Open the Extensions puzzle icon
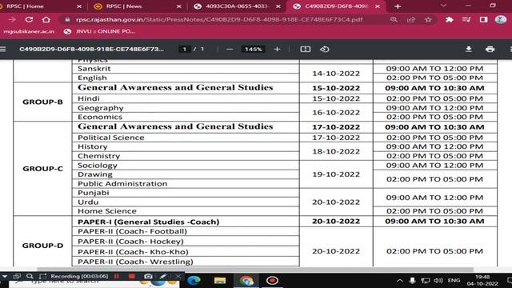512x288 pixels. pos(450,19)
